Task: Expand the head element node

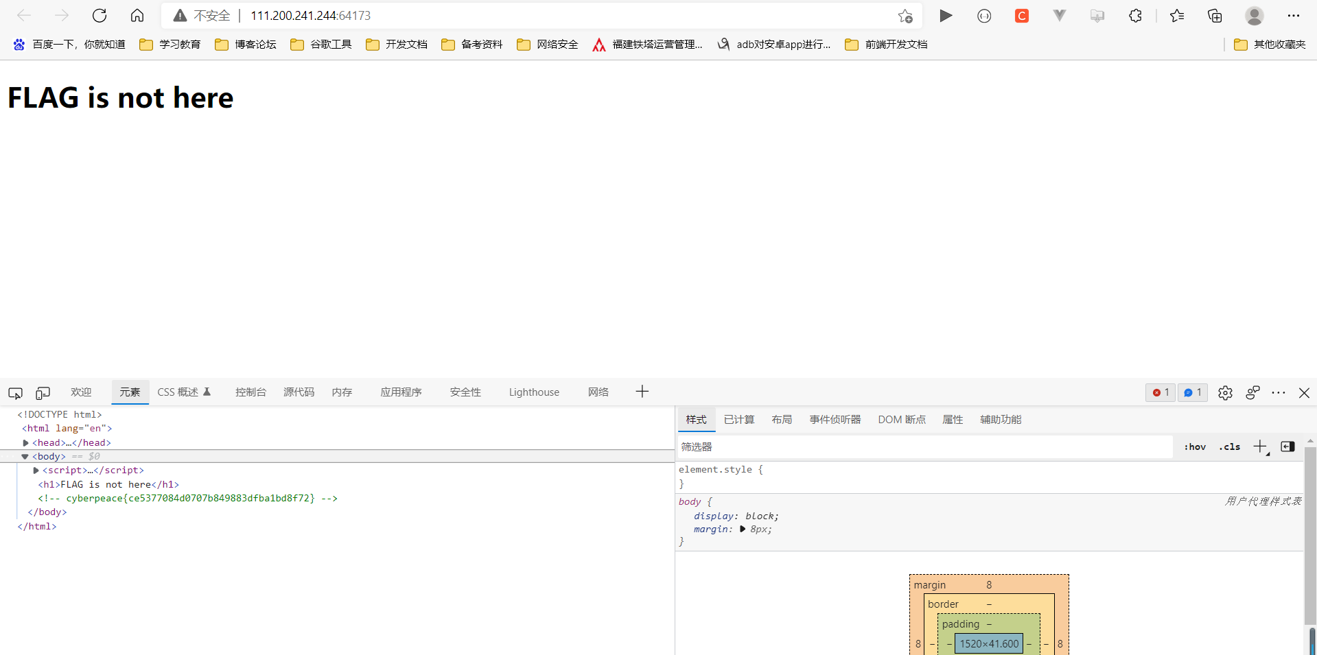Action: (x=25, y=442)
